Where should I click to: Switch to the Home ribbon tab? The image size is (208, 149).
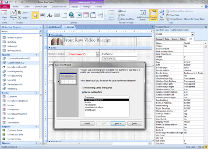coord(16,6)
